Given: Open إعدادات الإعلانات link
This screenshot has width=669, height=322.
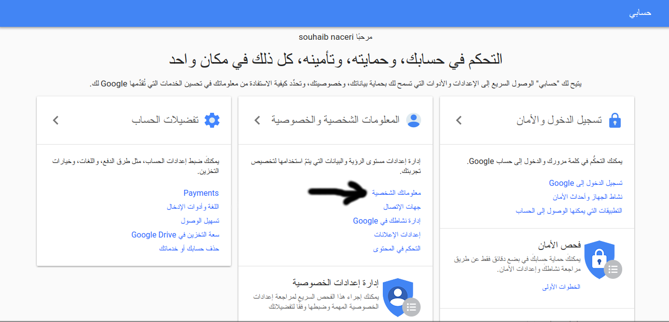Looking at the screenshot, I should point(397,235).
